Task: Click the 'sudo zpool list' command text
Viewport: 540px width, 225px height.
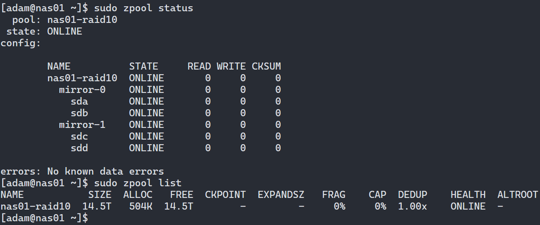Action: (x=138, y=183)
